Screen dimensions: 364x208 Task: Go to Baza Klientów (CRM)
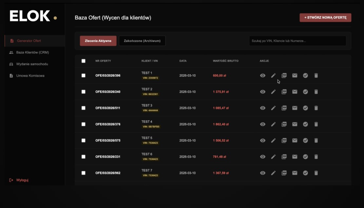point(35,52)
